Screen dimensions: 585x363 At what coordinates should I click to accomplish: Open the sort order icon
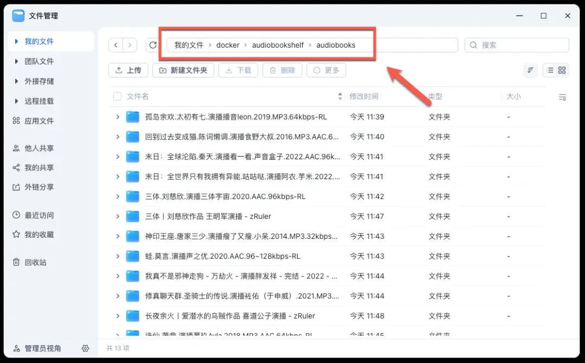point(530,70)
